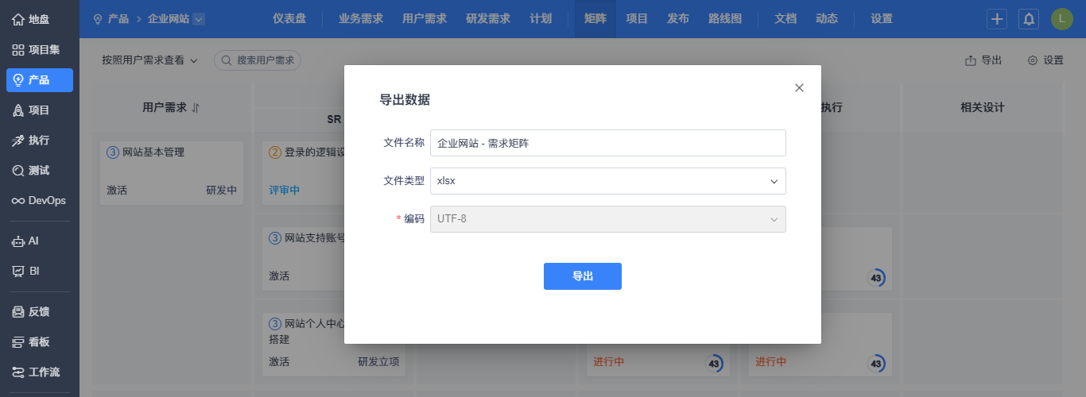Click the sort icon beside 用户需求
Image resolution: width=1086 pixels, height=397 pixels.
click(x=196, y=107)
